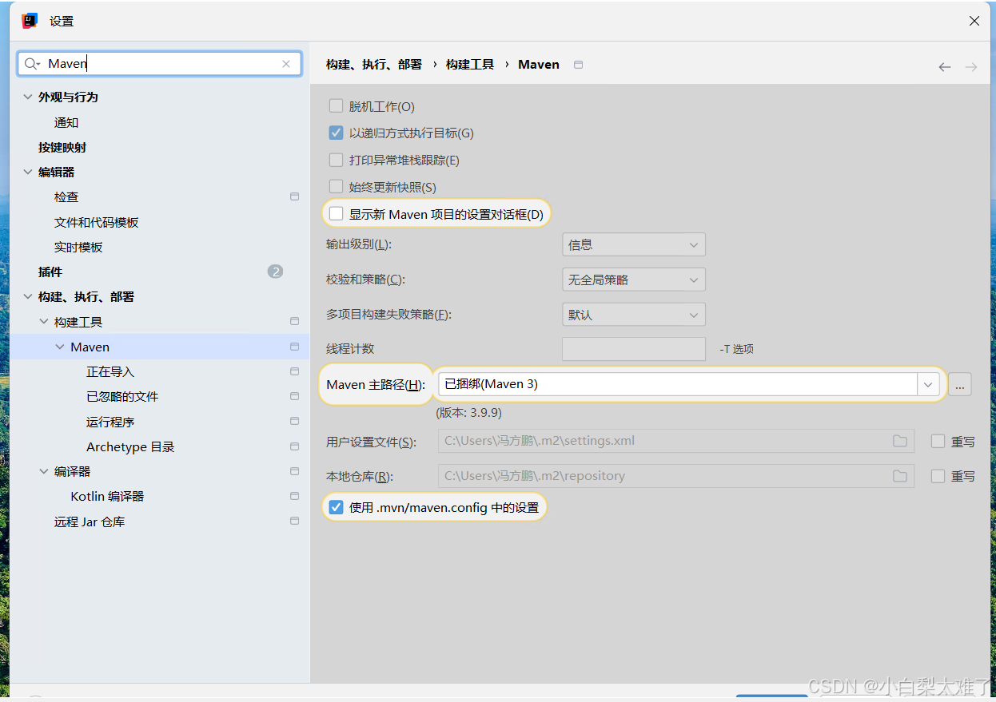Select 检查 under 编辑器

(x=66, y=196)
